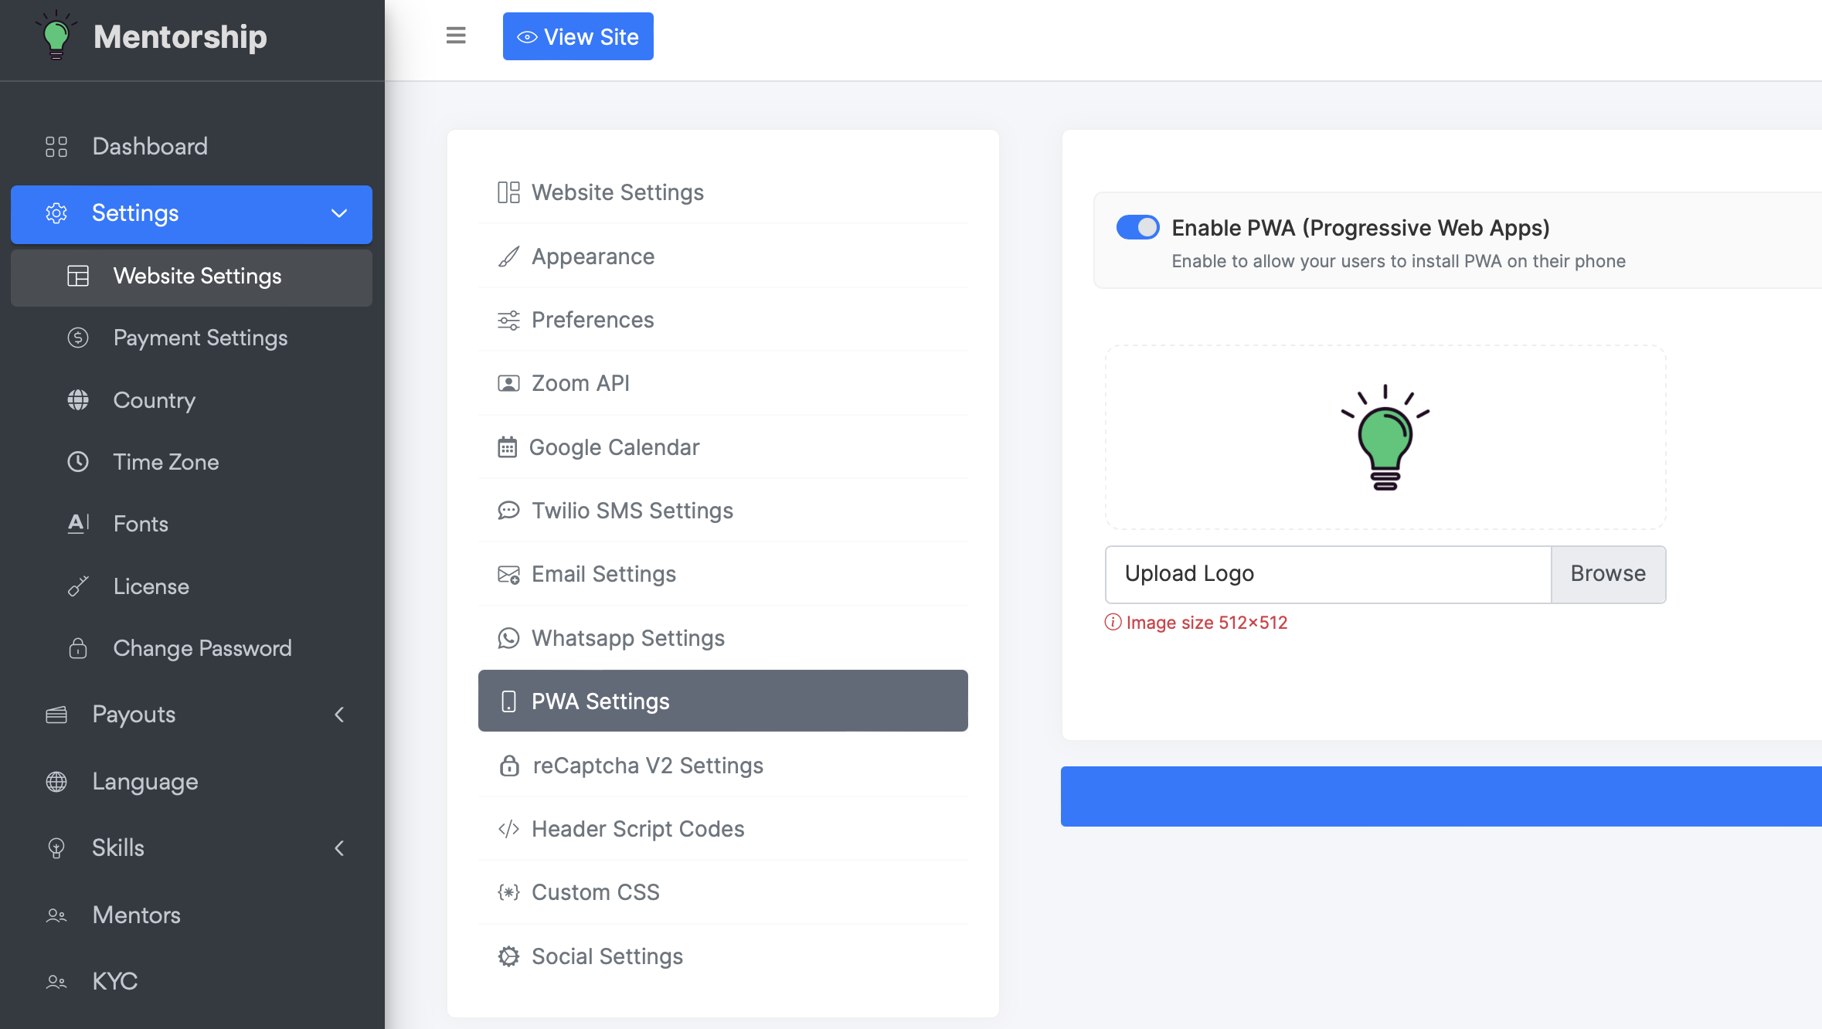This screenshot has width=1822, height=1029.
Task: Switch to Email Settings tab
Action: click(x=603, y=574)
